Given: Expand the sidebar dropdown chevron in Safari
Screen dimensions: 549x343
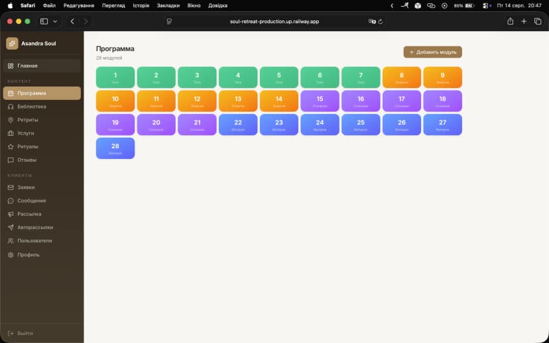Looking at the screenshot, I should click(55, 21).
